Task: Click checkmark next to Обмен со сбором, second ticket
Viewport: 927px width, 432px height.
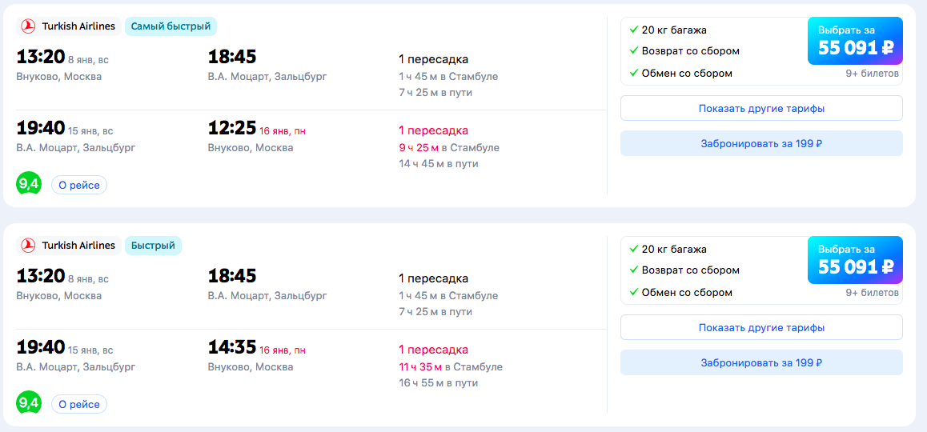Action: (634, 293)
